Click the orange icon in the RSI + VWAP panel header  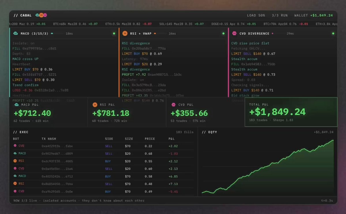click(125, 34)
